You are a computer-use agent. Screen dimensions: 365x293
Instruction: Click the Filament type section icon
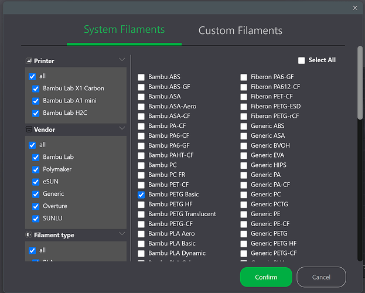point(29,235)
